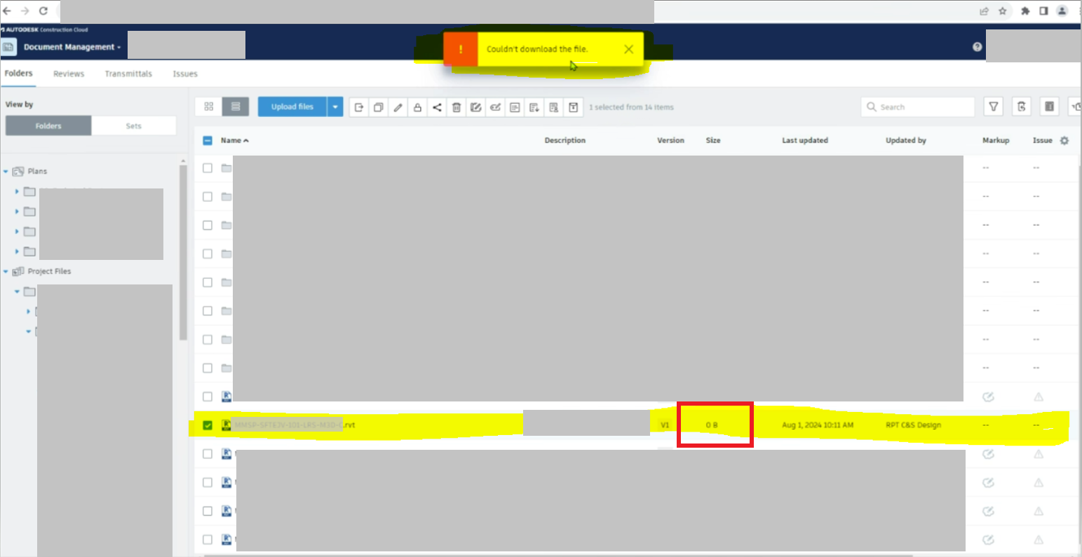Click the Copy files icon
1082x557 pixels.
click(378, 106)
